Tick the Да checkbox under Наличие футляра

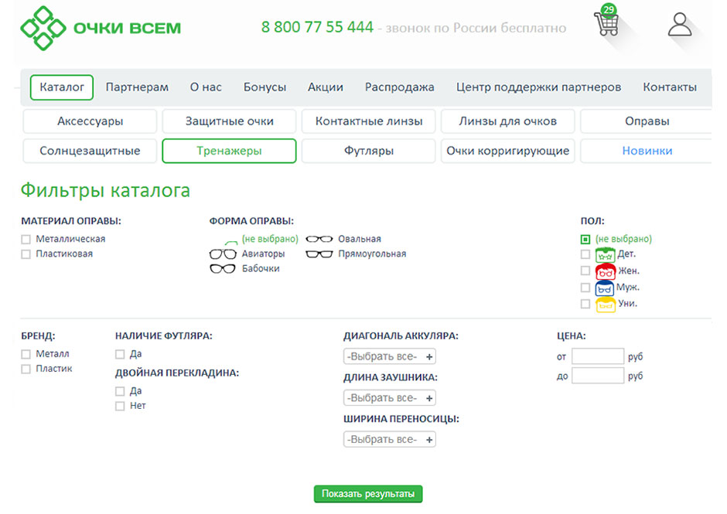tap(120, 355)
